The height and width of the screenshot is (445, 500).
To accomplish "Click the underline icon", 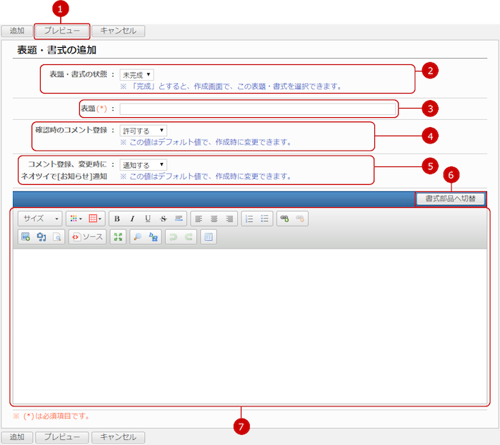I will pyautogui.click(x=148, y=219).
